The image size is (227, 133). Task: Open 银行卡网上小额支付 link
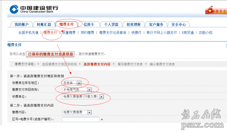(x=162, y=33)
